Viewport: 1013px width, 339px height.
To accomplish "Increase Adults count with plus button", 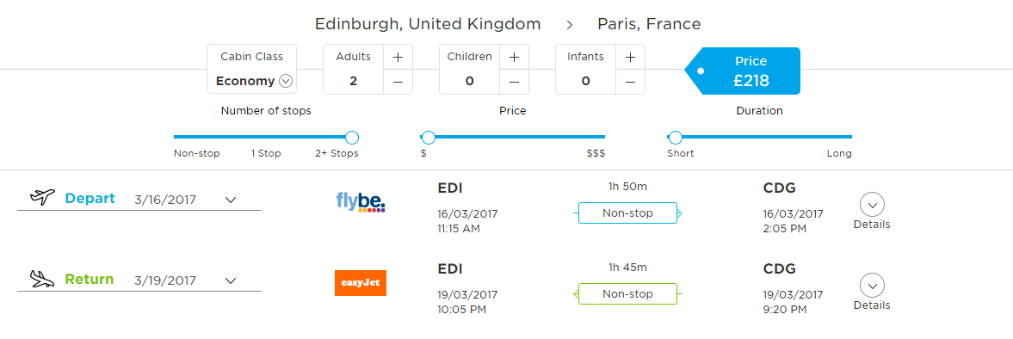I will pos(398,57).
